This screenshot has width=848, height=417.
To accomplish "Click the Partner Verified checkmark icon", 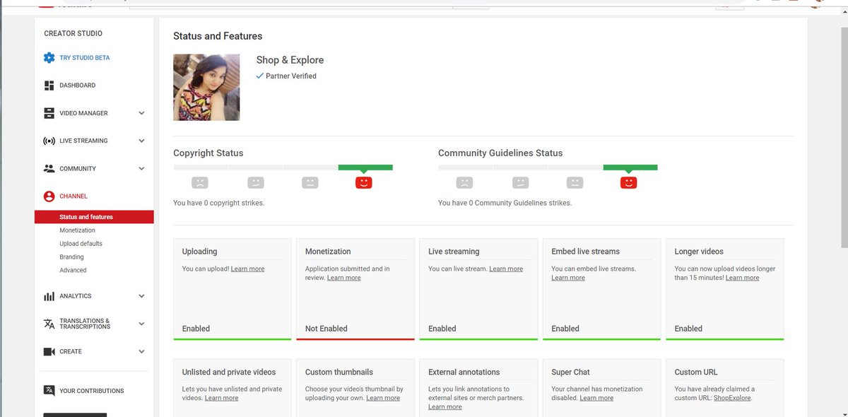I will [x=259, y=76].
